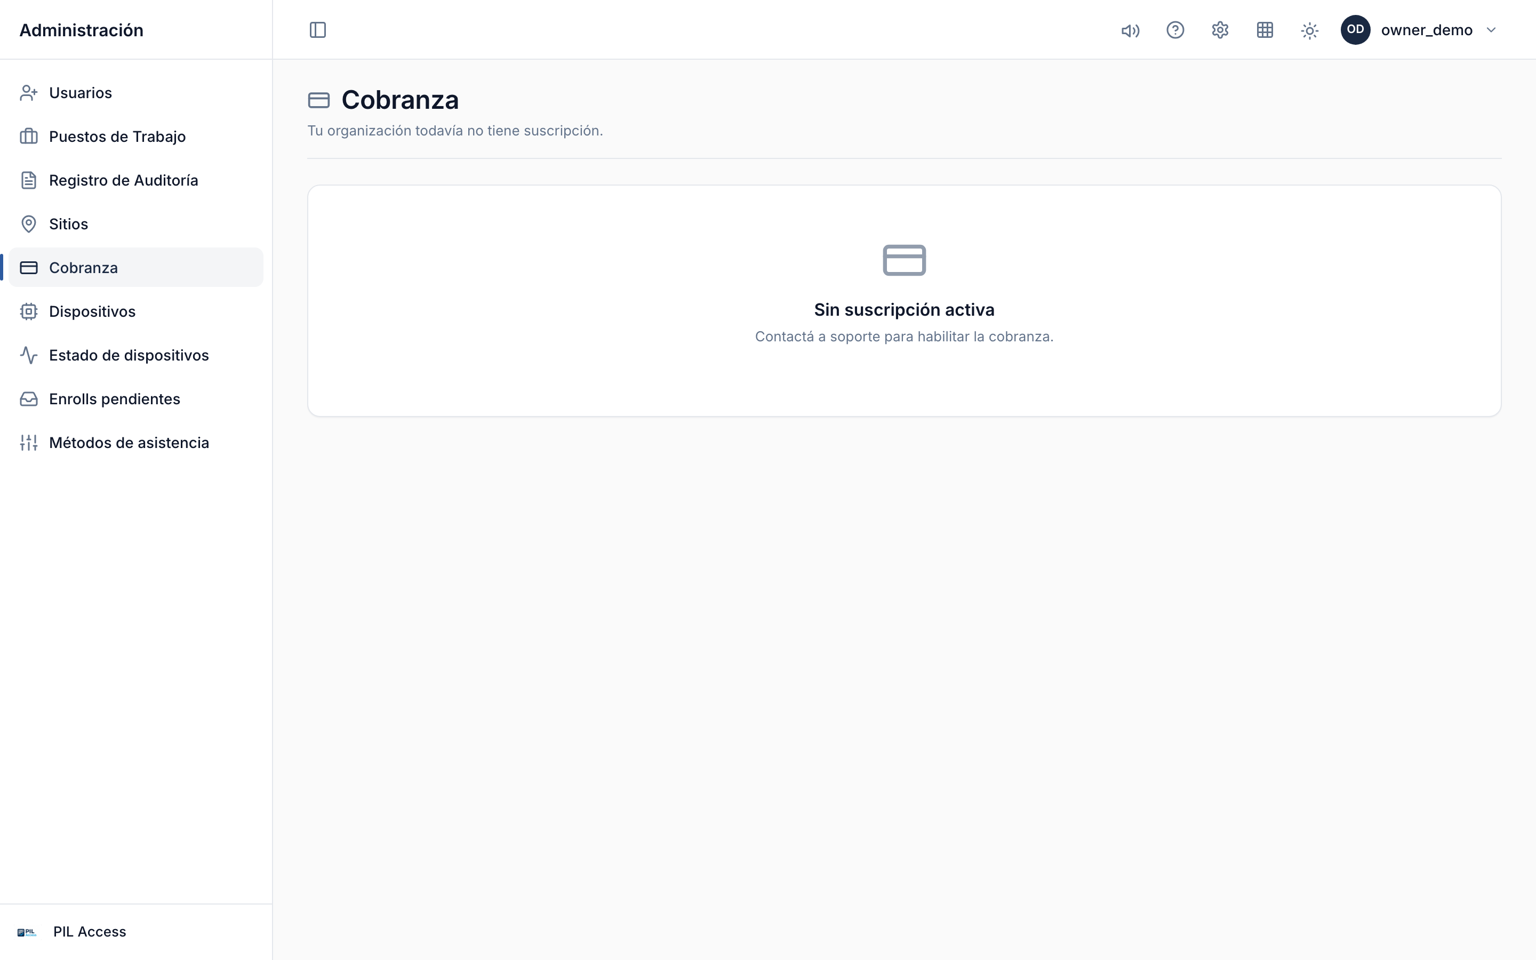This screenshot has width=1536, height=960.
Task: Click the PIL Access logo
Action: (27, 932)
